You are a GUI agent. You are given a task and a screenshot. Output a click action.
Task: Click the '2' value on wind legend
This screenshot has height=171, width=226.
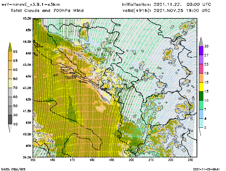pos(205,128)
